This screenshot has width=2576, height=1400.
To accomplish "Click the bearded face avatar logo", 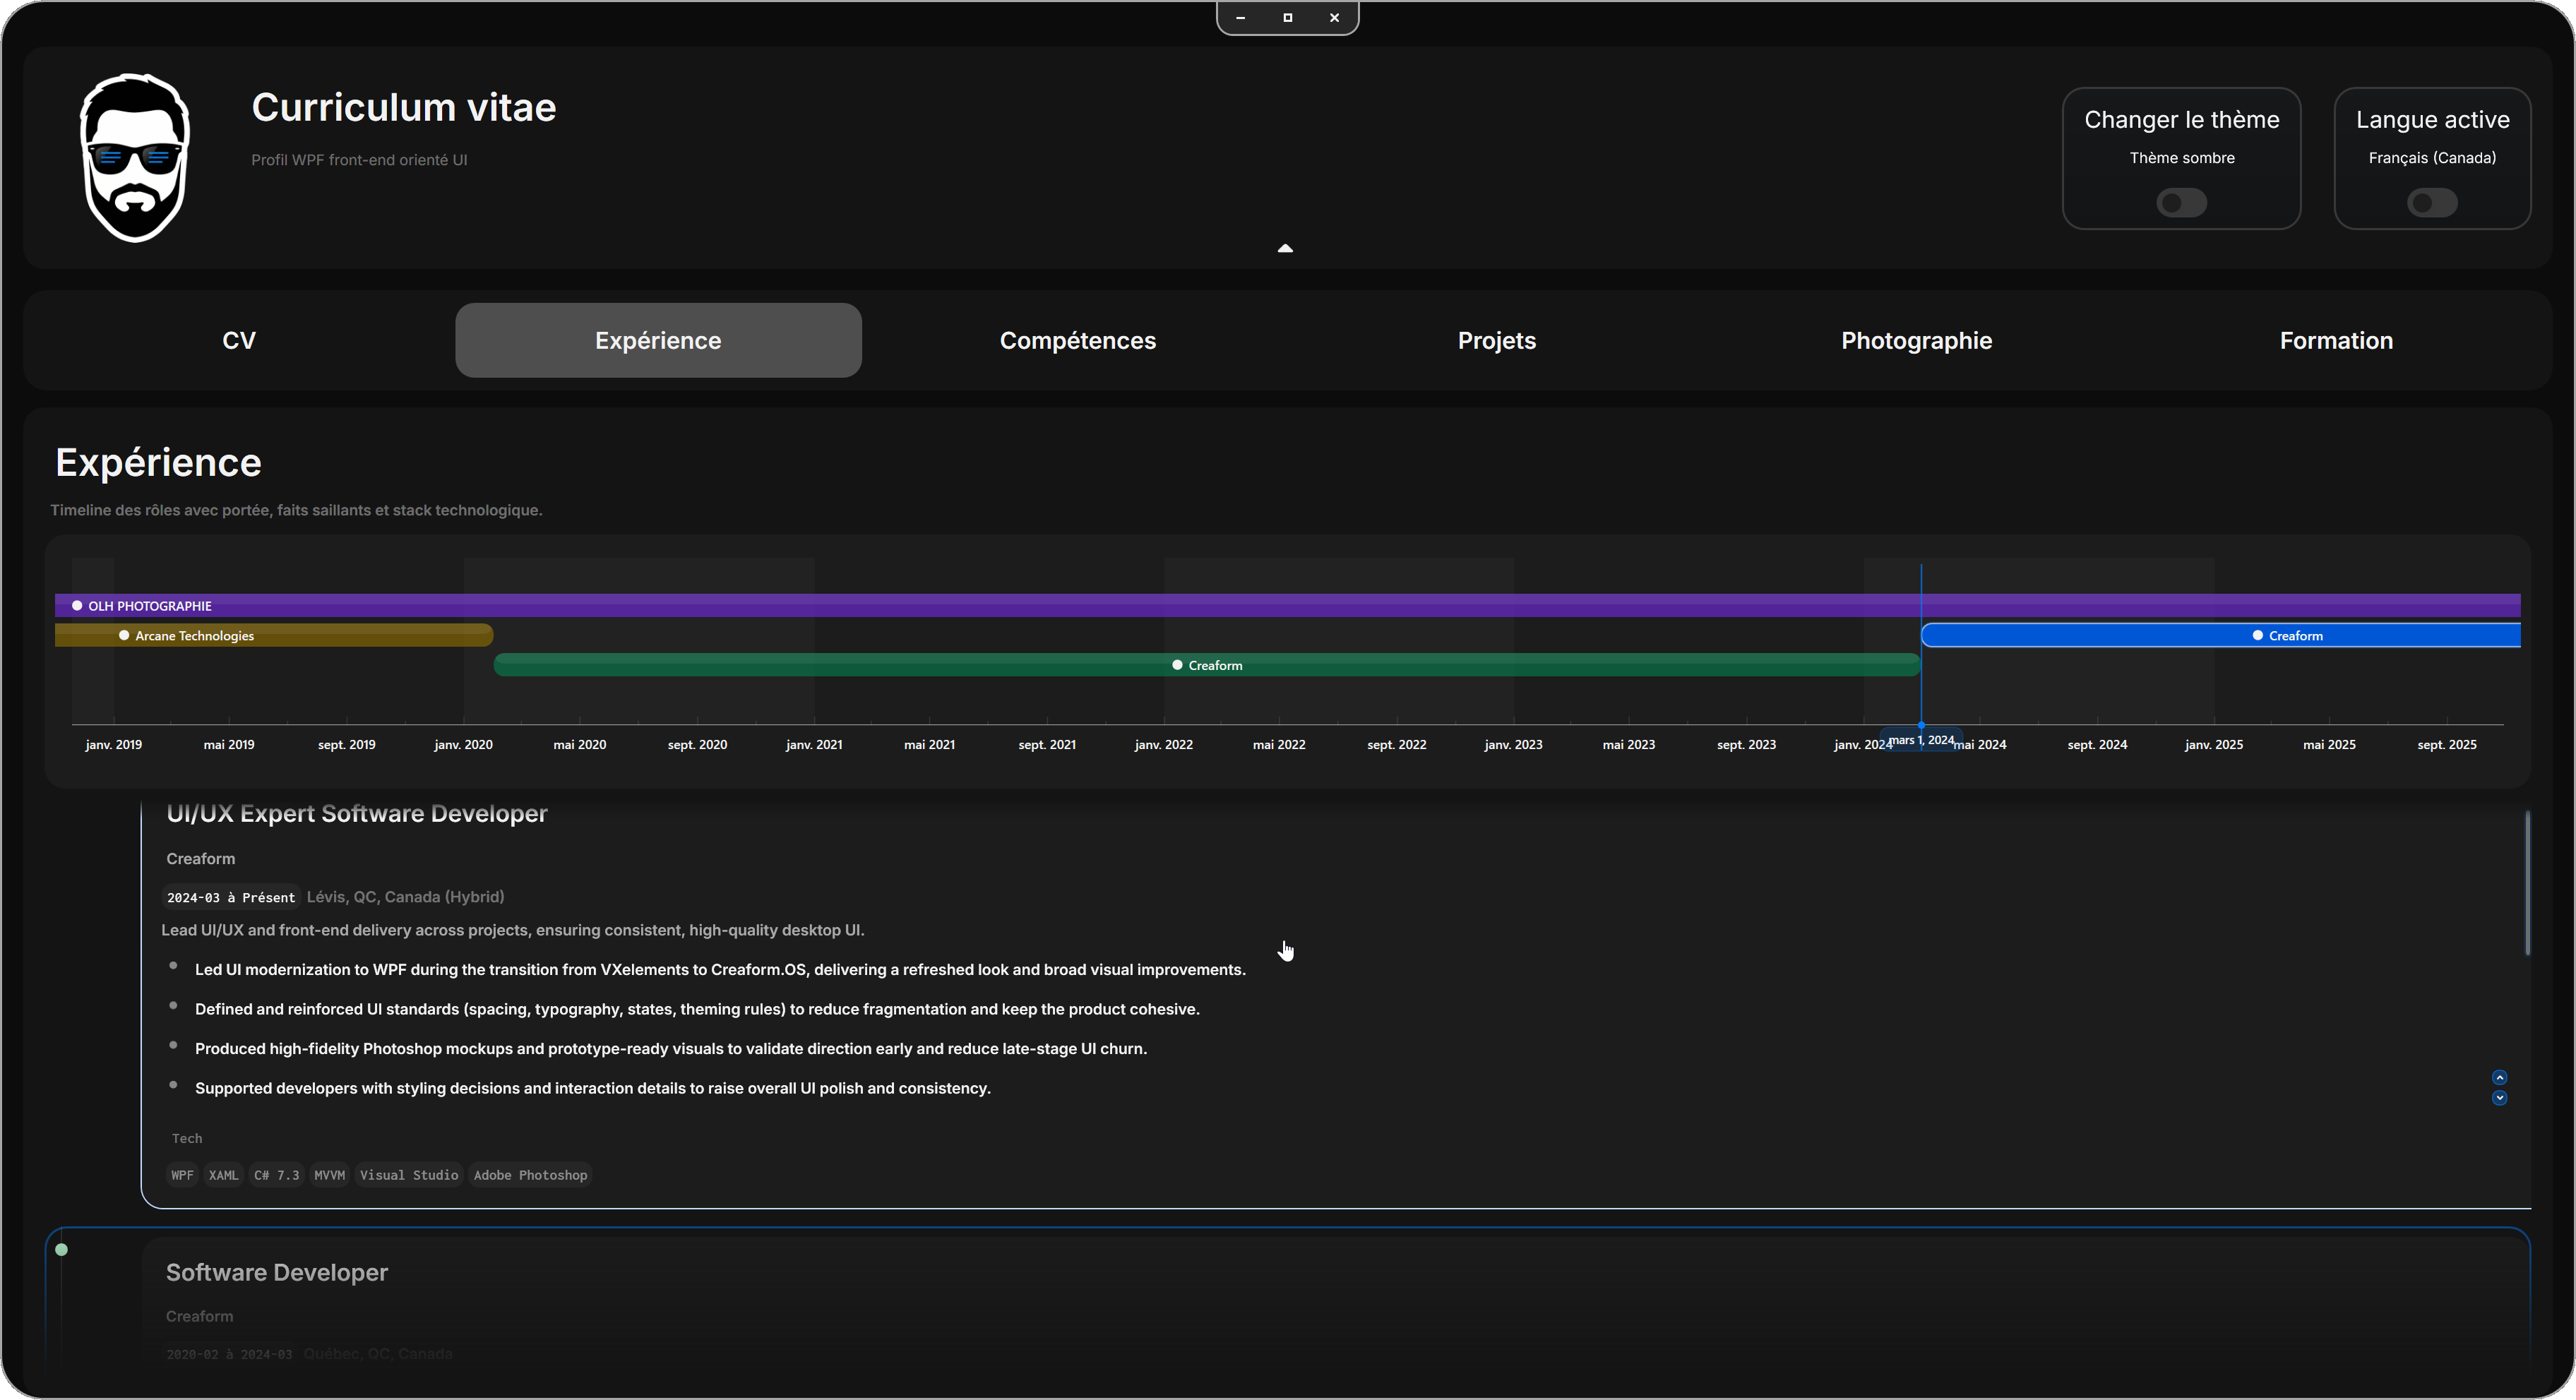I will point(134,157).
